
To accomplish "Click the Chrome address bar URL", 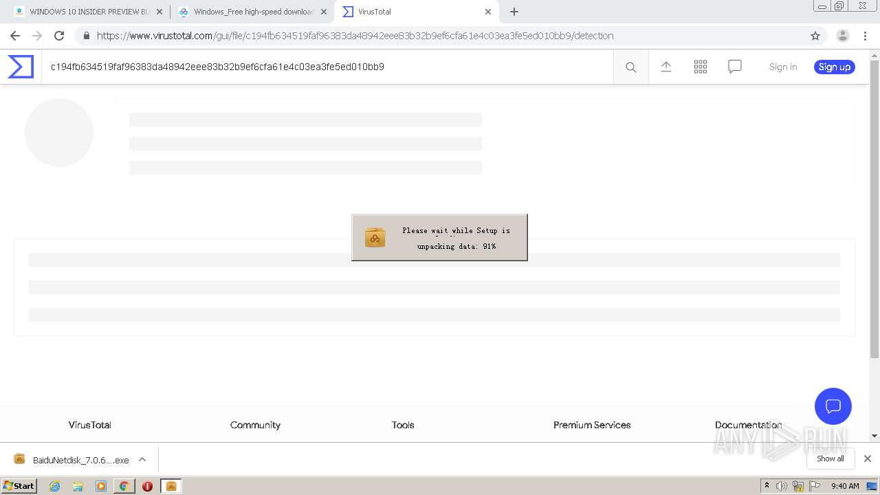I will point(355,36).
